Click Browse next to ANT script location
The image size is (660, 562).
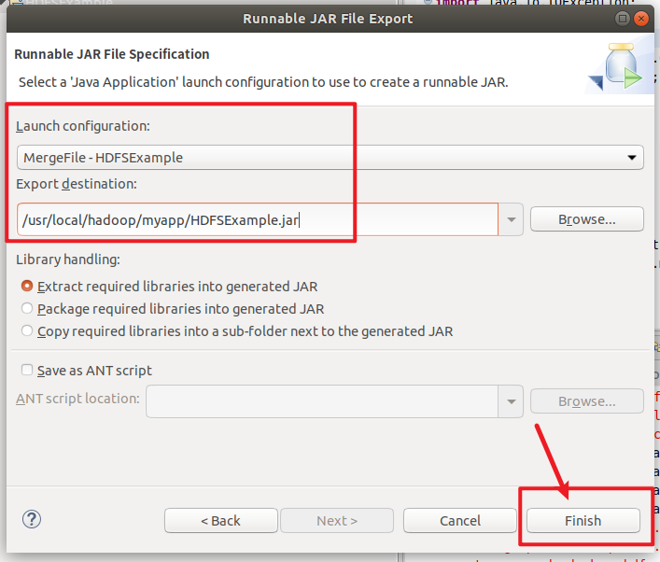point(586,401)
